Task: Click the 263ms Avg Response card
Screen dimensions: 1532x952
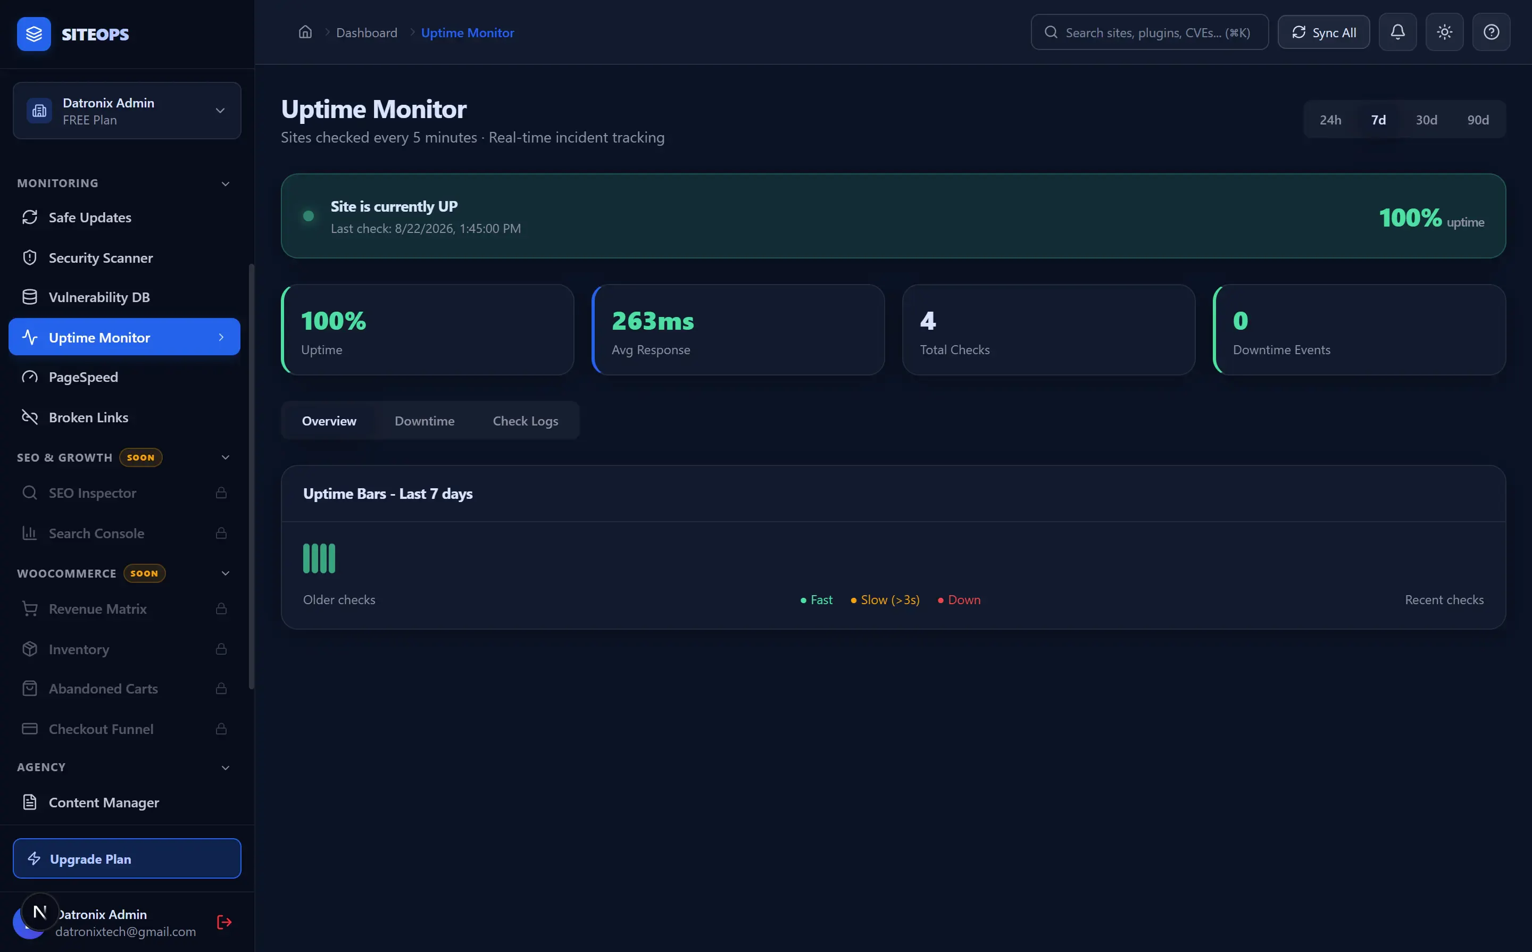Action: (x=738, y=330)
